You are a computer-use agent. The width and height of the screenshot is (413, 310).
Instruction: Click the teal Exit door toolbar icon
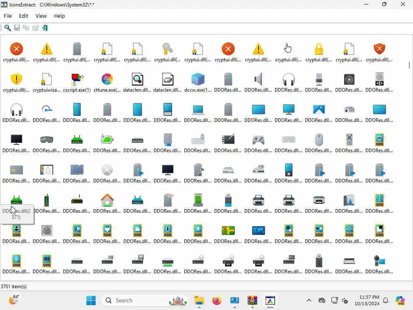45,28
